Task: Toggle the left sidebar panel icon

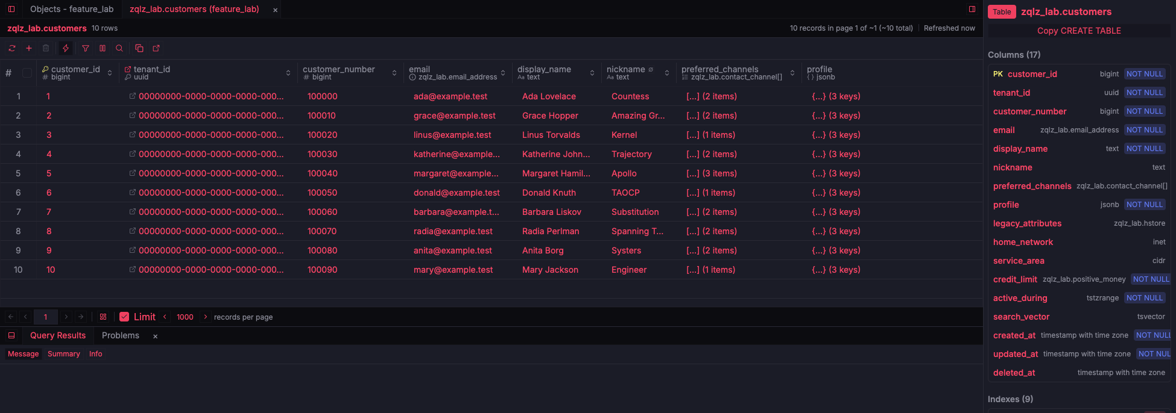Action: (x=11, y=9)
